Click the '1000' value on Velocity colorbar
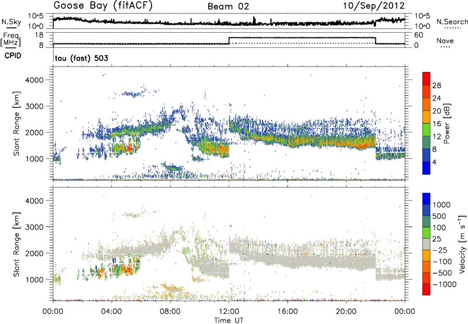Image resolution: width=468 pixels, height=324 pixels. [441, 205]
